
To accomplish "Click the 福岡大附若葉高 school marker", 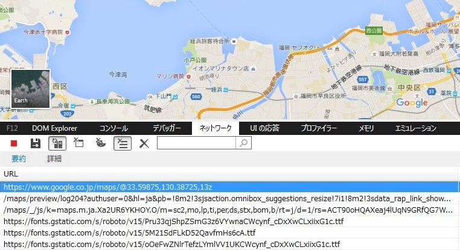I will (x=374, y=54).
